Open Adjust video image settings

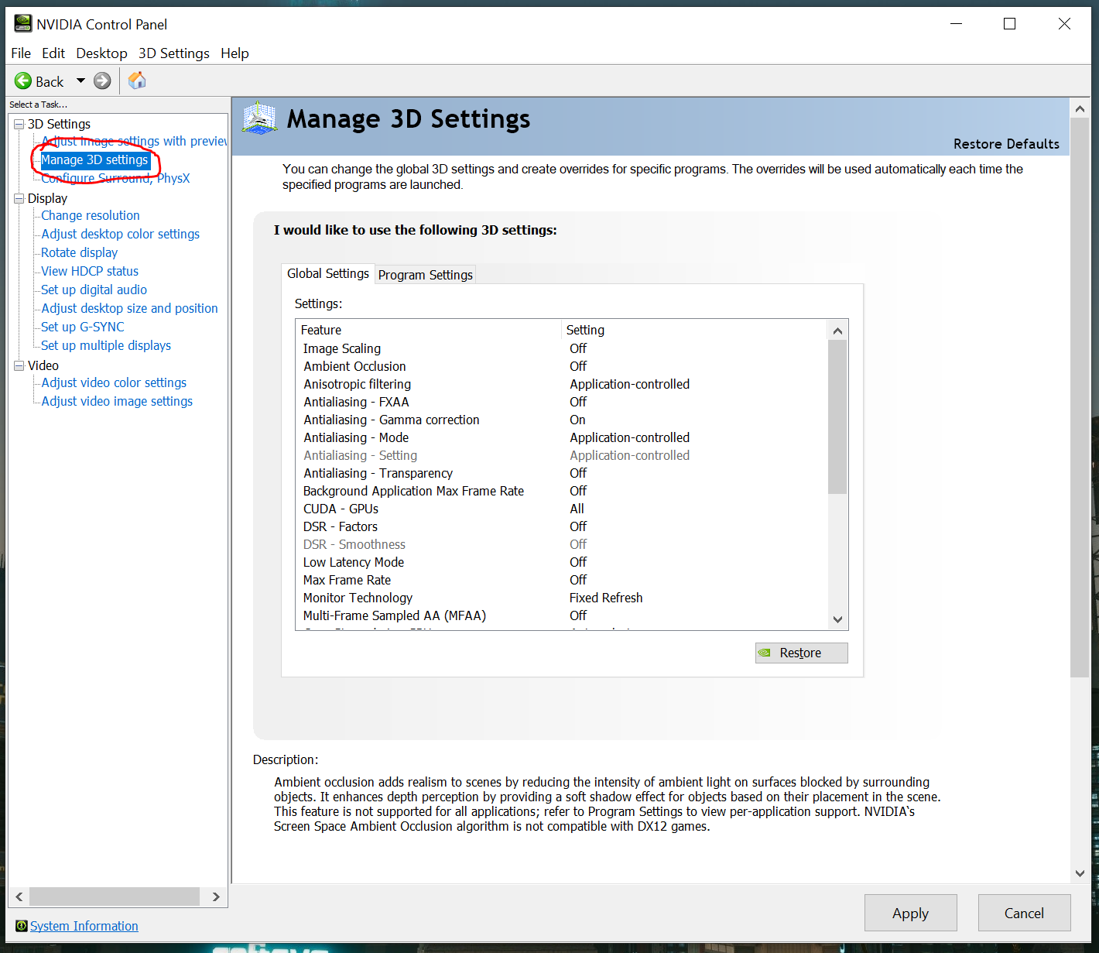click(x=117, y=401)
